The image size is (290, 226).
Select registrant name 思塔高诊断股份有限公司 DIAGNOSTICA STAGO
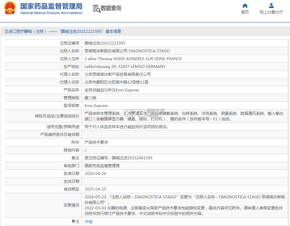click(127, 51)
